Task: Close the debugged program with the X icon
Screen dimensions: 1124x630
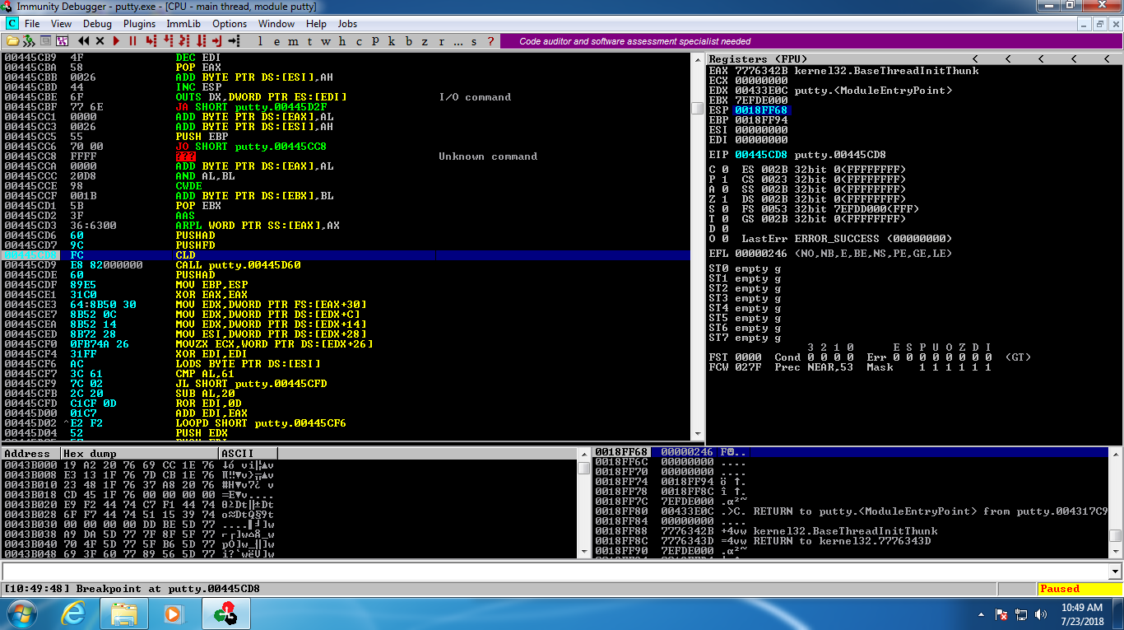Action: tap(100, 41)
